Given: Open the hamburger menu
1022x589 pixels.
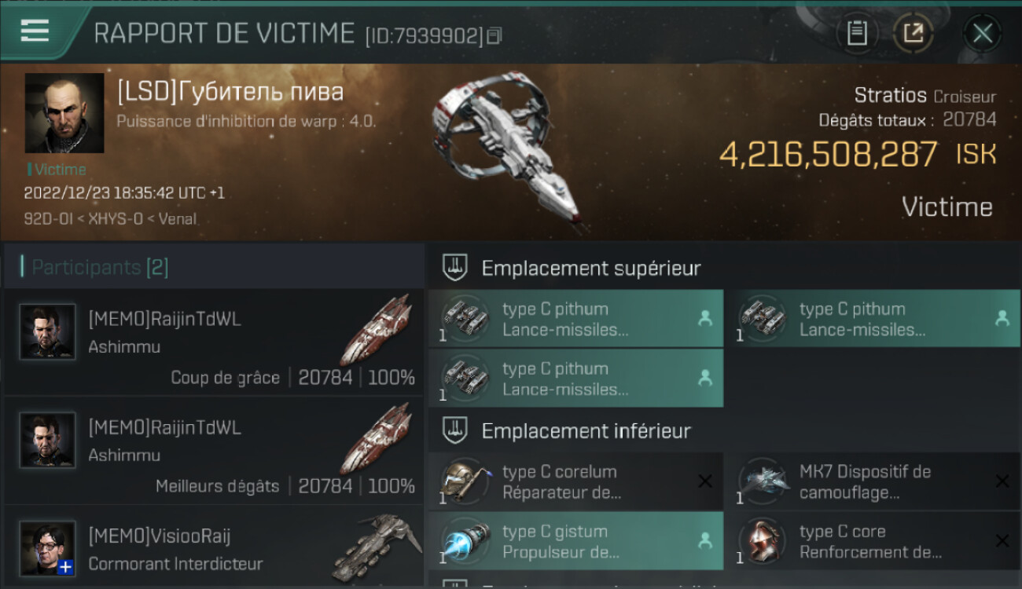Looking at the screenshot, I should (x=35, y=30).
